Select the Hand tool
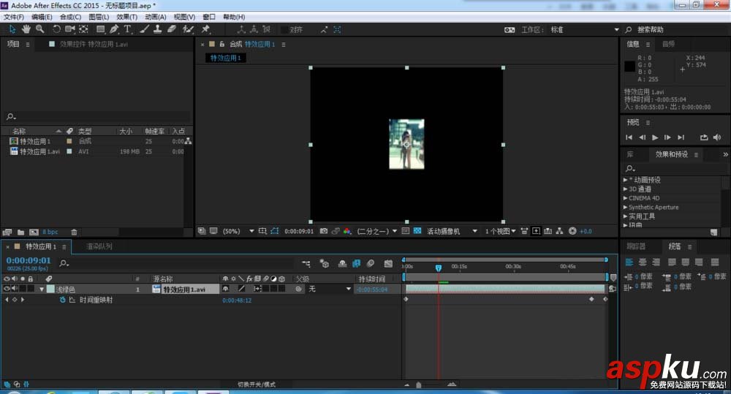 tap(26, 29)
